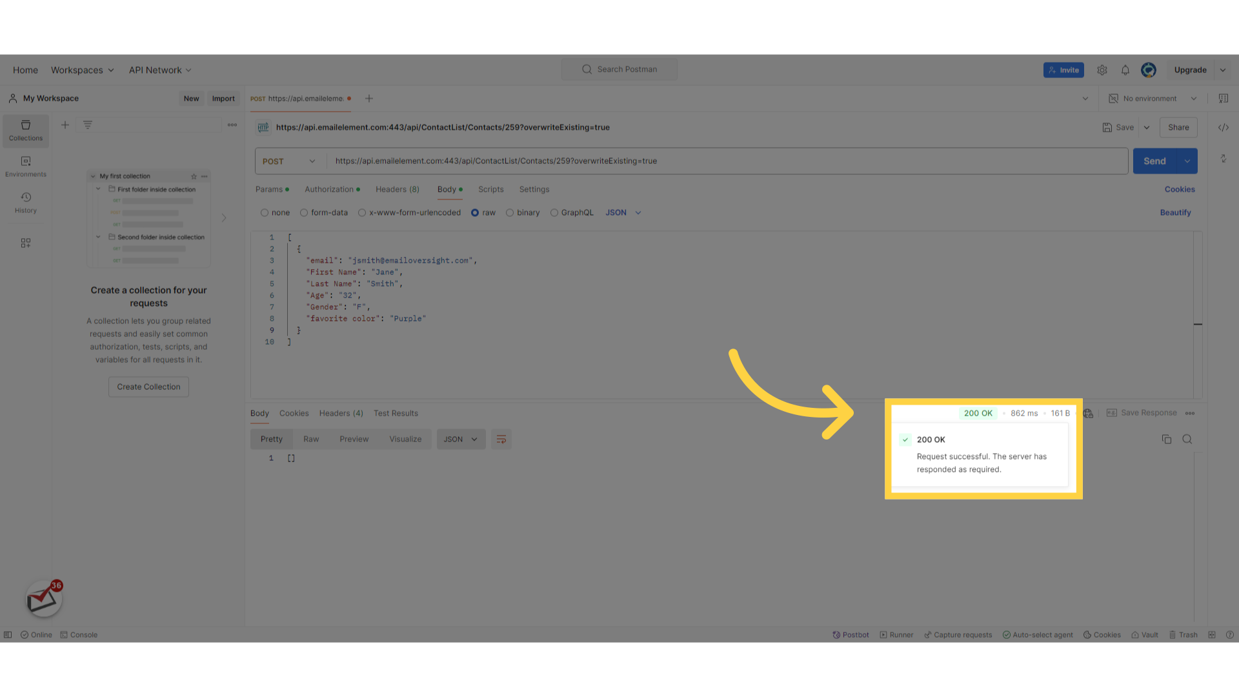This screenshot has width=1239, height=697.
Task: Open the tab list chevron dropdown
Action: (x=1085, y=99)
